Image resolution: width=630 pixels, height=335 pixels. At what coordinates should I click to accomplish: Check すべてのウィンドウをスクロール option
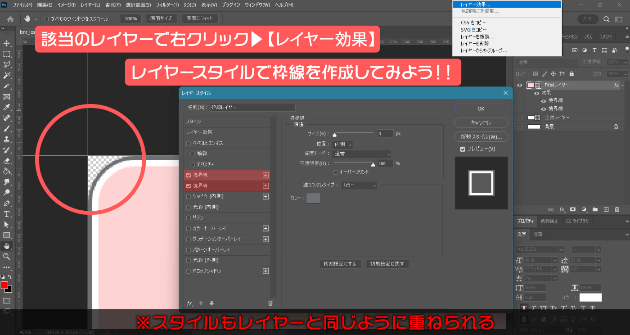(x=46, y=19)
